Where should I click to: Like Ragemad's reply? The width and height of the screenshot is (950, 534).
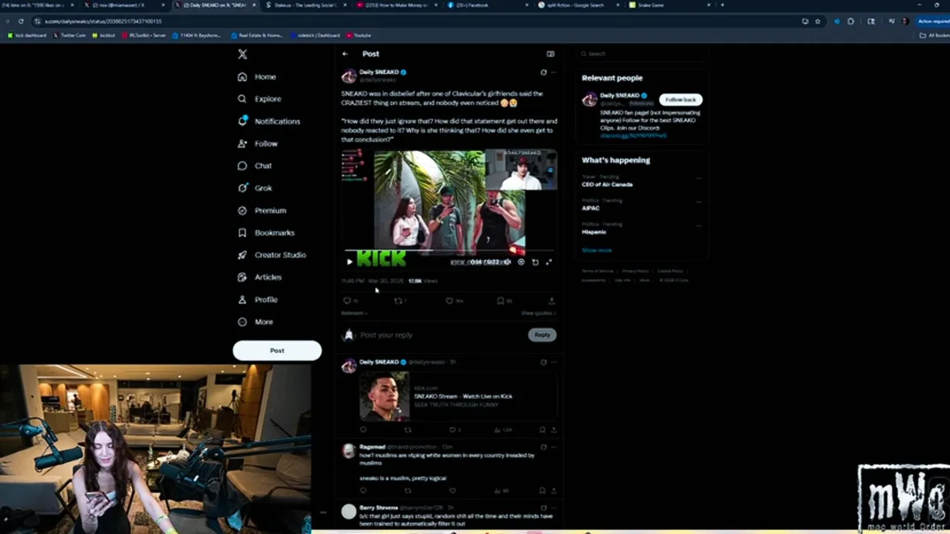tap(452, 490)
